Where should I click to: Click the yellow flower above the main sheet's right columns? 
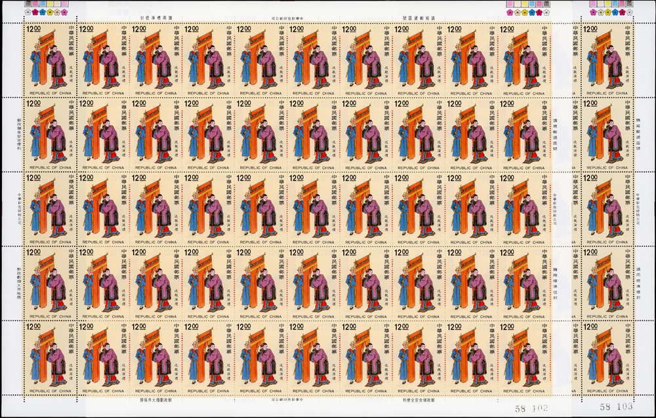(525, 12)
